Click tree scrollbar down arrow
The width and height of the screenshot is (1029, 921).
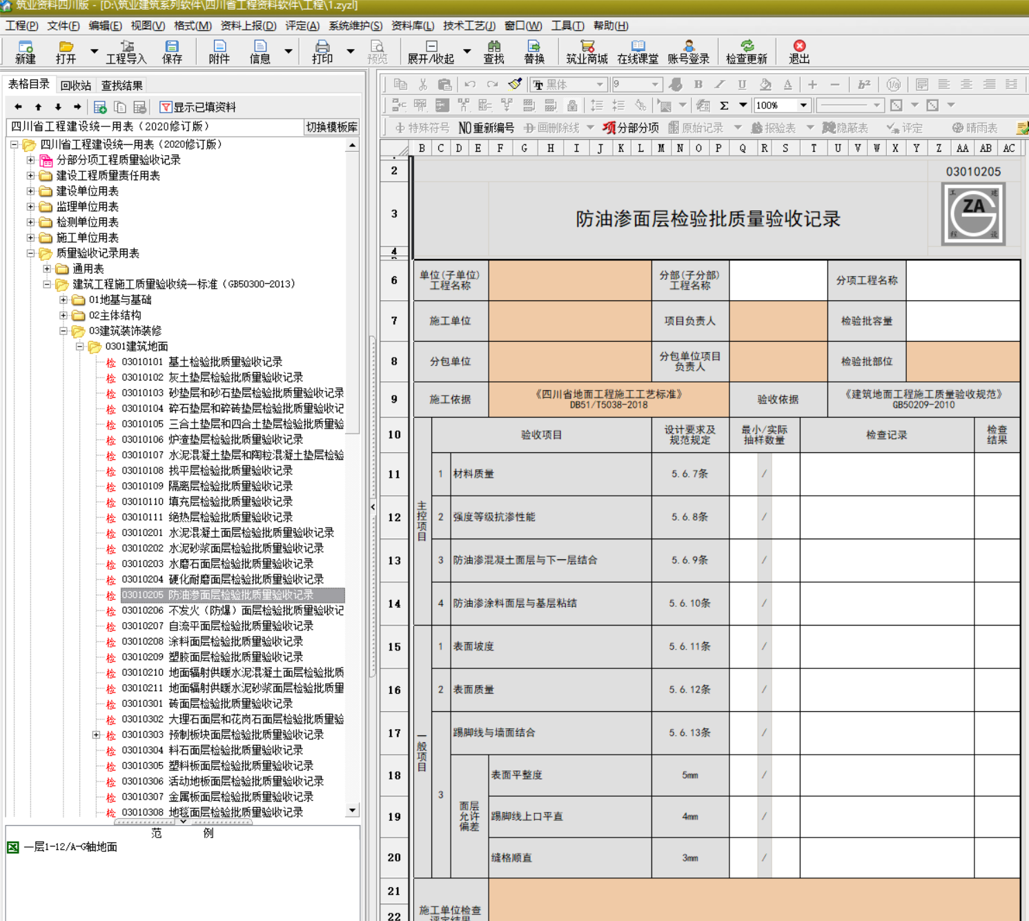[352, 811]
